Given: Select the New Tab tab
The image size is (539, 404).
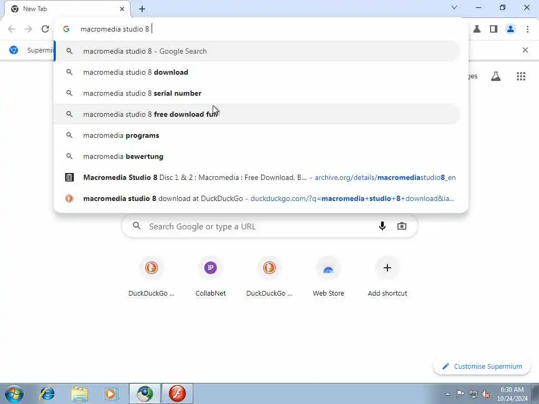Looking at the screenshot, I should (67, 9).
